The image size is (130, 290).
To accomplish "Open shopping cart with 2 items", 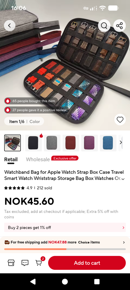I will click(39, 262).
